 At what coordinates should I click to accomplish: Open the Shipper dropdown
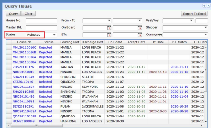(206, 28)
